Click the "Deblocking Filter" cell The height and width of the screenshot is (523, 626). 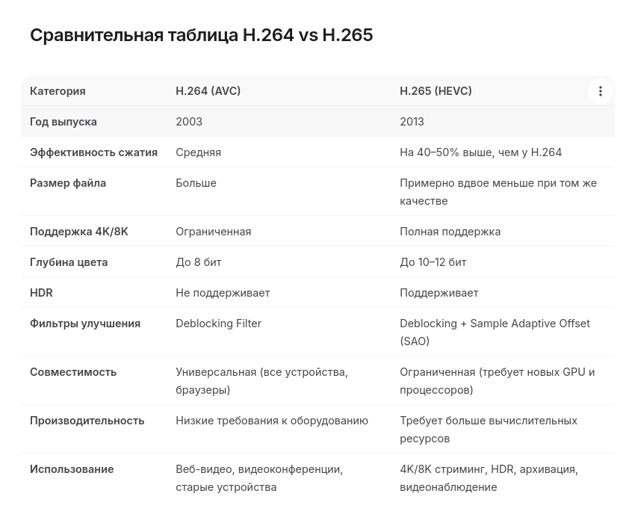click(218, 324)
